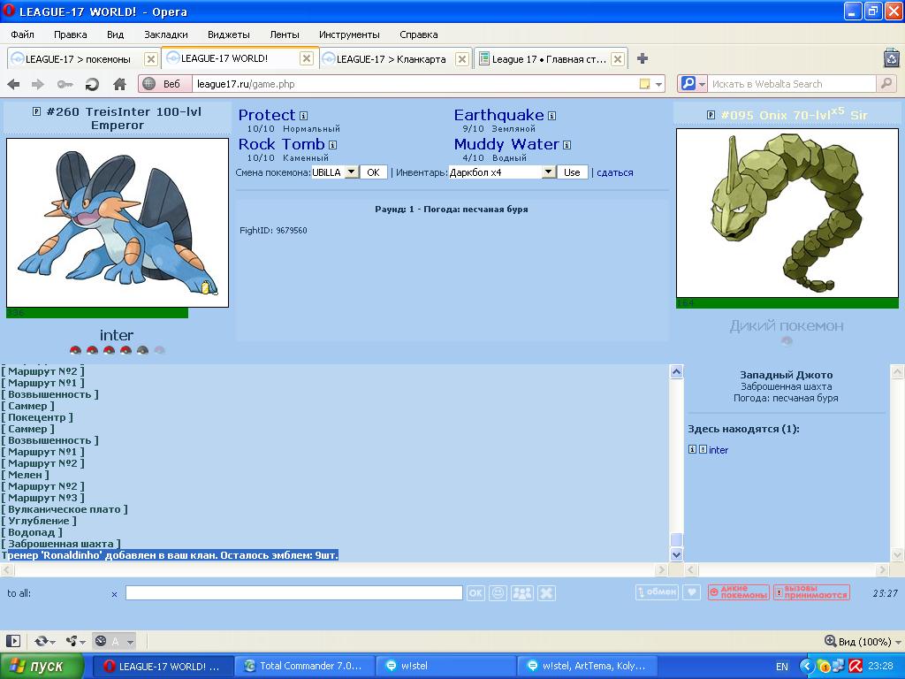Click the search go button in Webalta field
This screenshot has width=905, height=679.
click(x=886, y=84)
